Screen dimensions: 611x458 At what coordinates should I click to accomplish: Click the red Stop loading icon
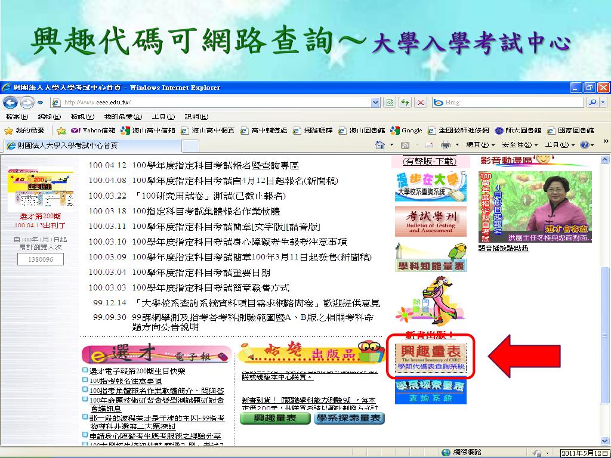(421, 103)
